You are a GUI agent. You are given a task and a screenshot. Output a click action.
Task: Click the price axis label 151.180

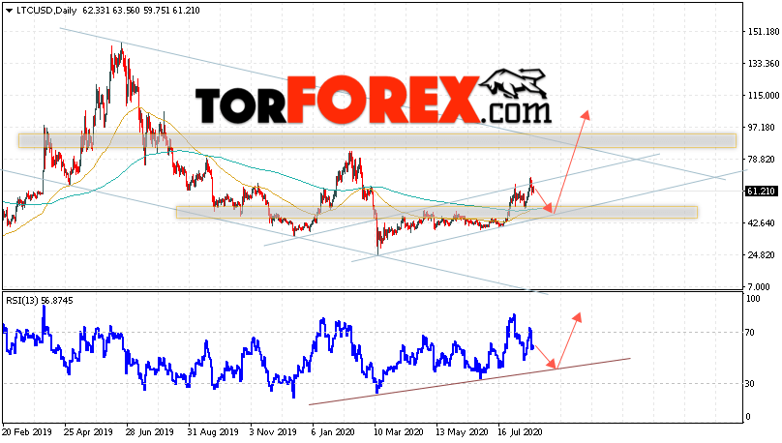click(x=764, y=32)
